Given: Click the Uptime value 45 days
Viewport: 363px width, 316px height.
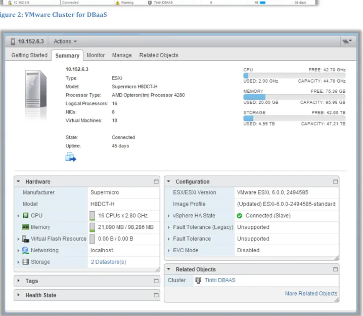Looking at the screenshot, I should point(120,146).
